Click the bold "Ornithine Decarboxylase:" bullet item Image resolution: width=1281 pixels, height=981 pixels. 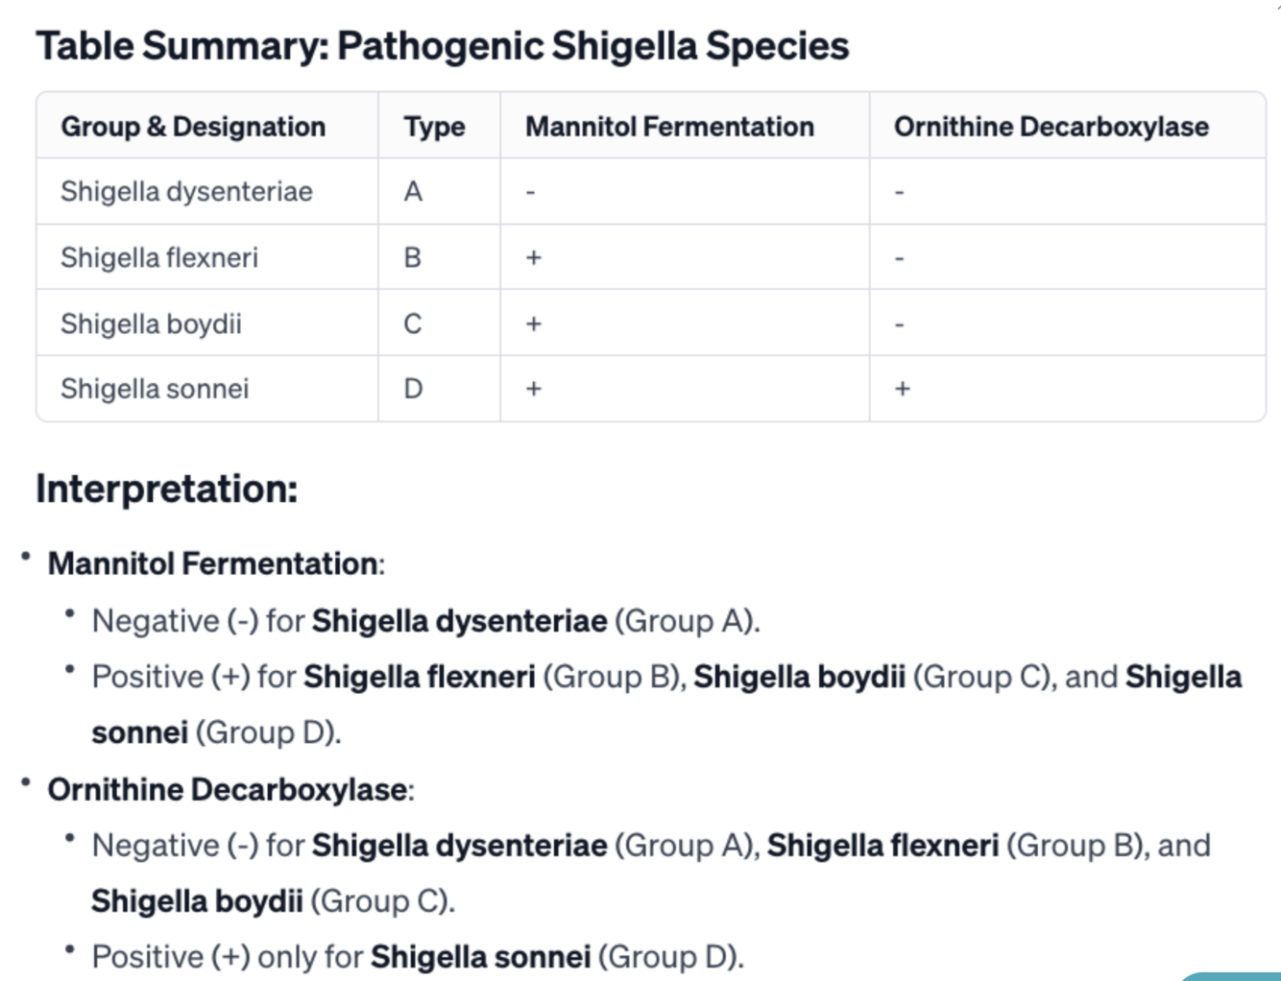point(230,790)
